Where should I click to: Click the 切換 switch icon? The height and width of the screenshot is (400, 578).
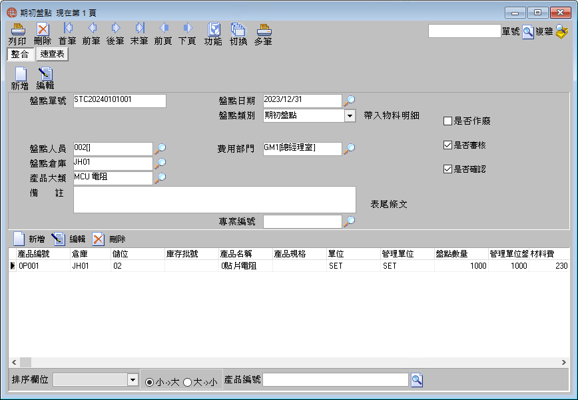[238, 29]
